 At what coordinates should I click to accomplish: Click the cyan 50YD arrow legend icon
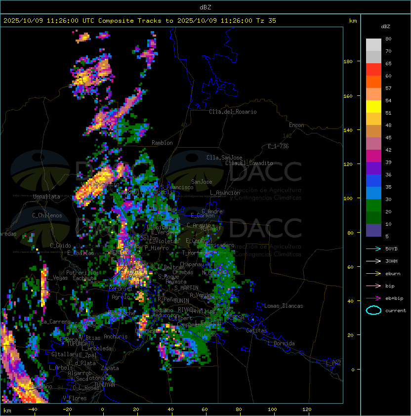(x=373, y=249)
